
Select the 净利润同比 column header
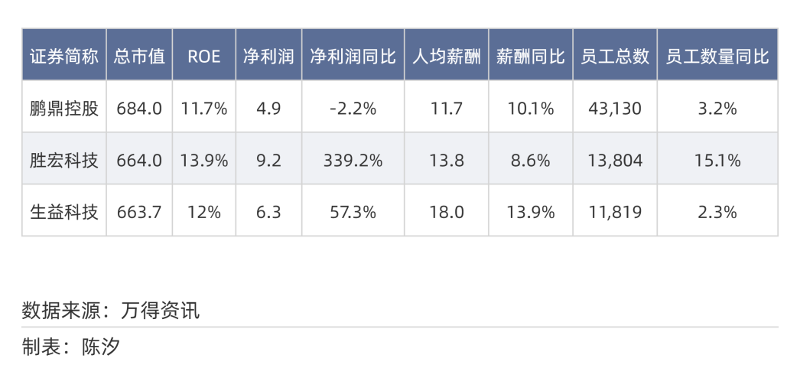353,56
